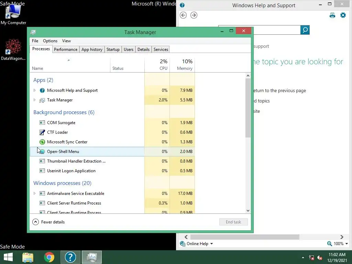Click the Task Manager process row icon
The height and width of the screenshot is (264, 352).
(42, 100)
